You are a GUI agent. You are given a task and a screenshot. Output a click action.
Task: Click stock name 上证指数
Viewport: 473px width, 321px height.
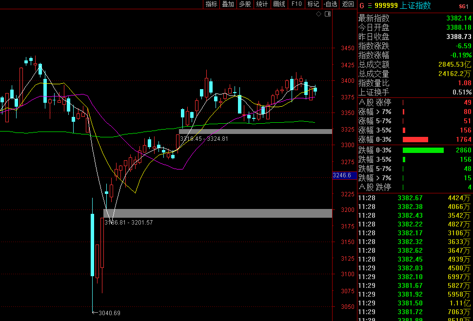(x=415, y=5)
